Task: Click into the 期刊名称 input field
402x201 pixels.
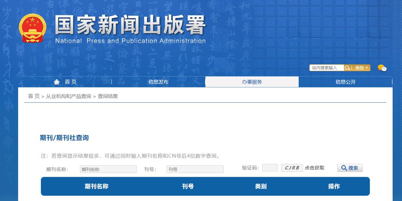Action: (108, 169)
